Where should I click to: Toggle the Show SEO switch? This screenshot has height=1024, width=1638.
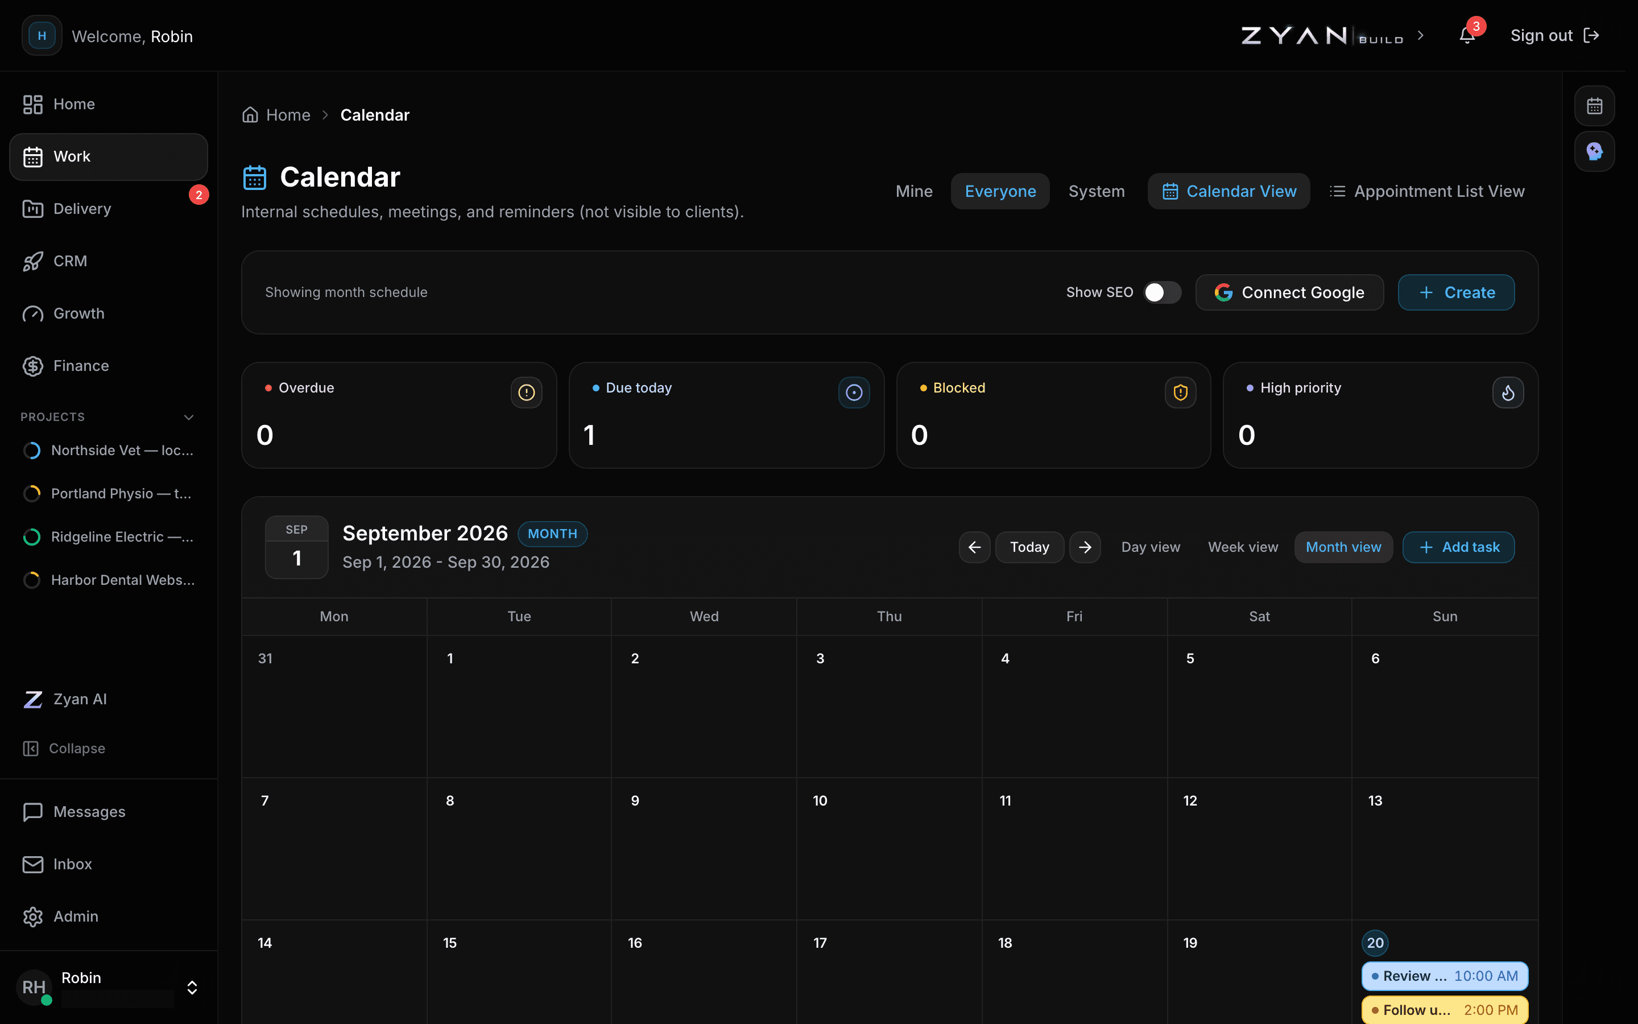pos(1162,292)
